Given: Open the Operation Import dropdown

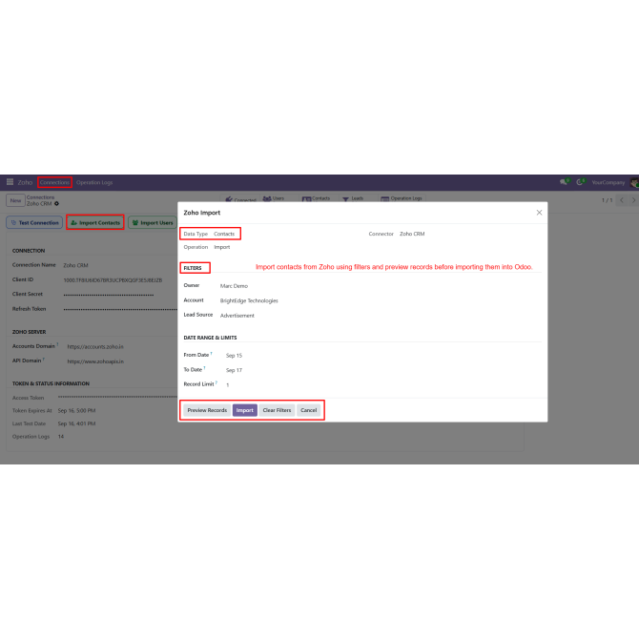Looking at the screenshot, I should (222, 247).
